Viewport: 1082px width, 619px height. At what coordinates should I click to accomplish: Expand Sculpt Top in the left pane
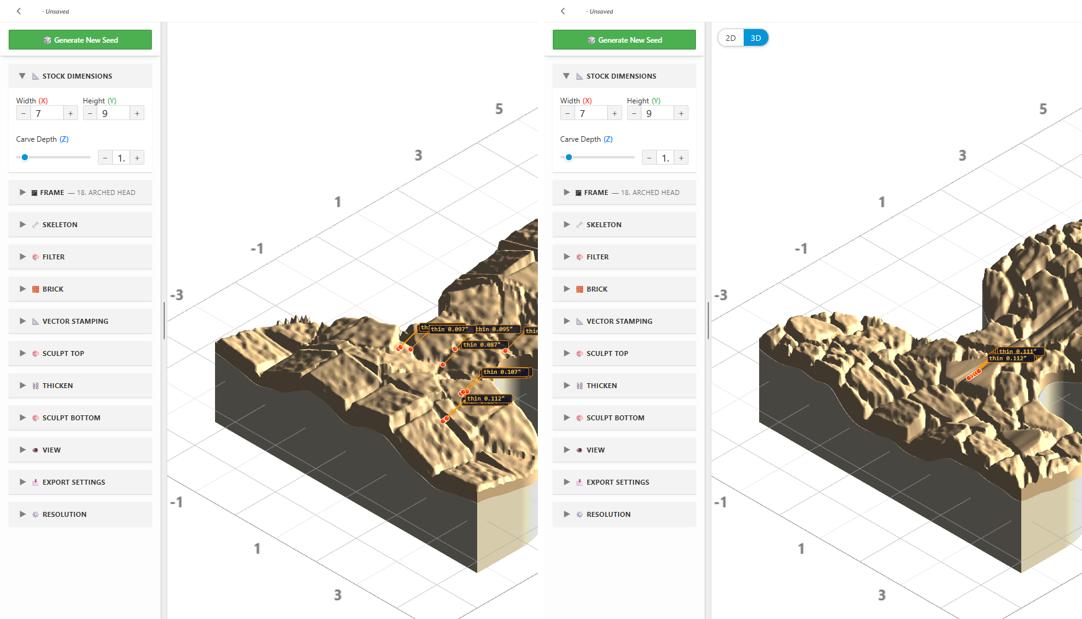tap(80, 353)
